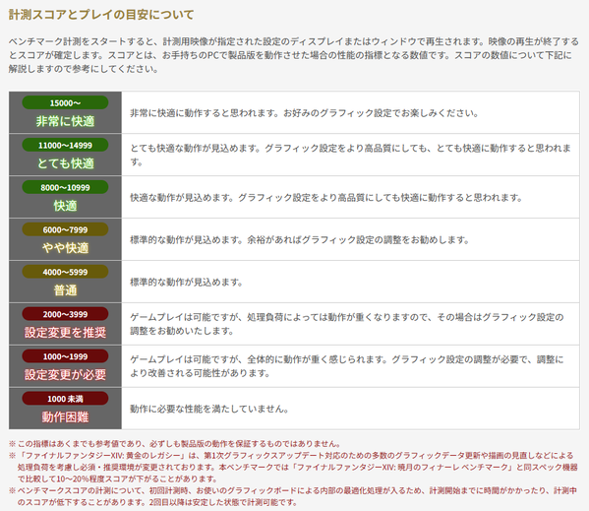Click the 動作困難 rating label

[65, 417]
